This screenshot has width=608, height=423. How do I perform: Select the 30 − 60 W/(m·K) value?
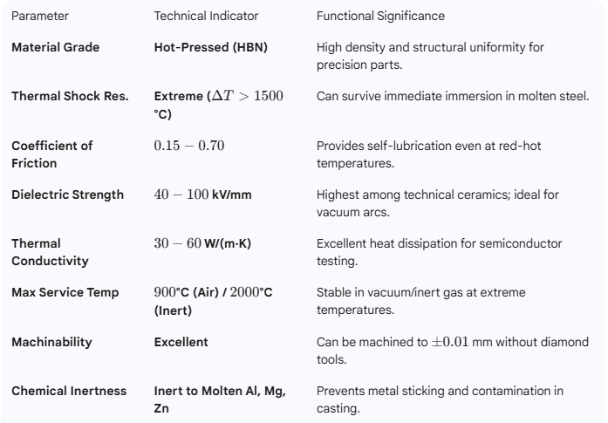(x=202, y=243)
